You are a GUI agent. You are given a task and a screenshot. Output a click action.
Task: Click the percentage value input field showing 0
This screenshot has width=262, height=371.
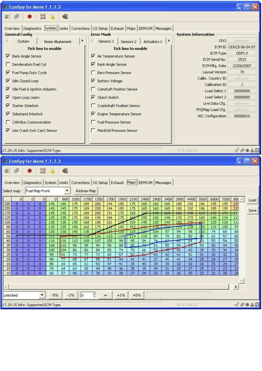point(86,295)
